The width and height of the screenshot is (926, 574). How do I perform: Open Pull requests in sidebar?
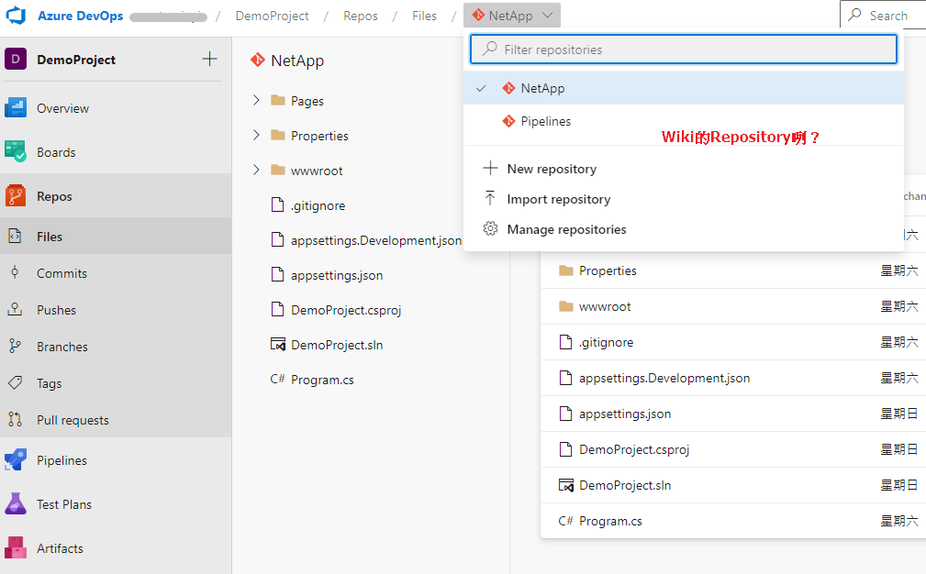116,420
